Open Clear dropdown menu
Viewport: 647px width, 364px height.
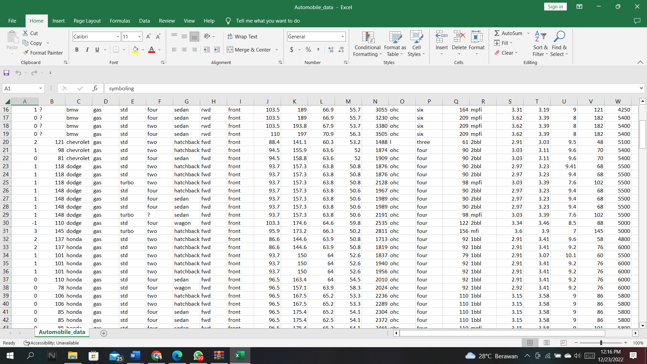coord(506,53)
